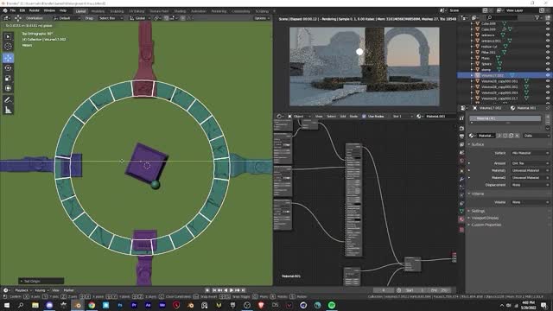
Task: Open the World properties tab icon
Action: [x=461, y=161]
